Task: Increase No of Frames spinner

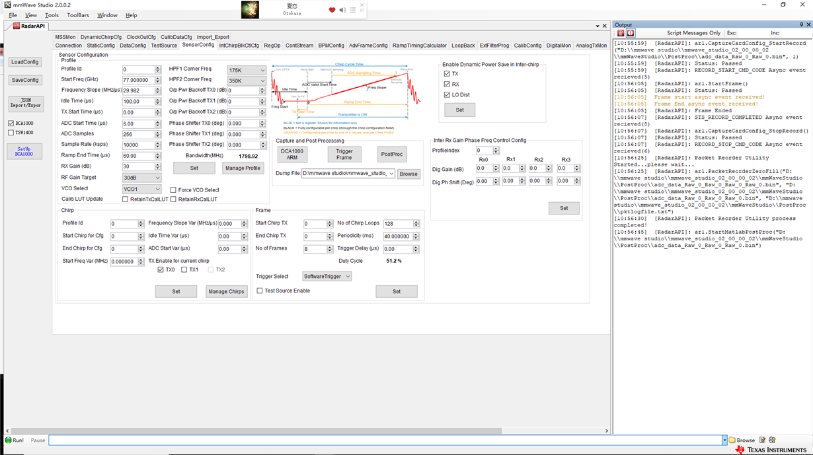Action: point(329,248)
